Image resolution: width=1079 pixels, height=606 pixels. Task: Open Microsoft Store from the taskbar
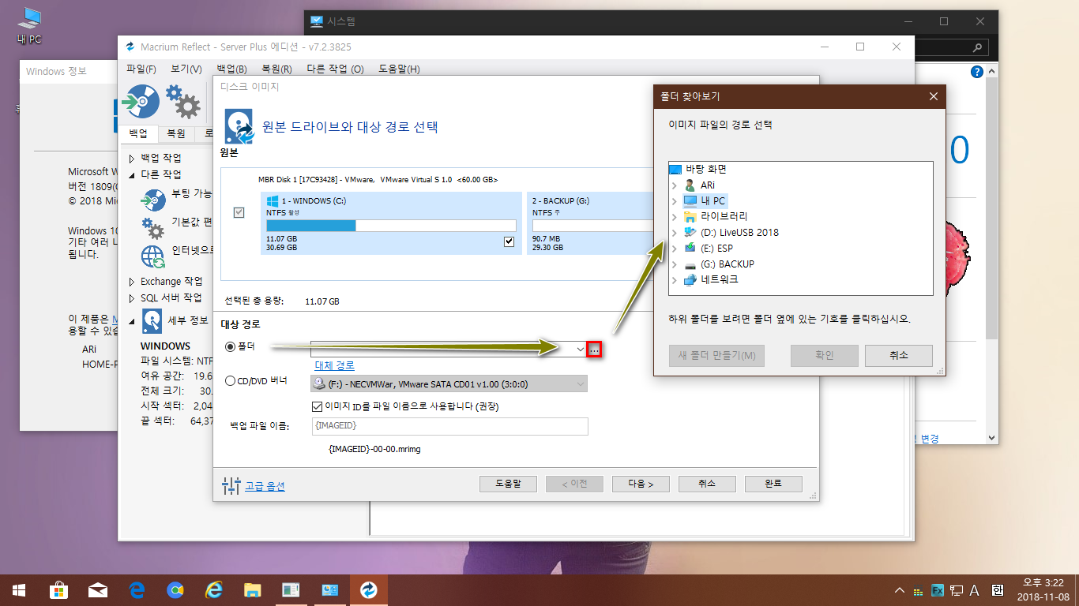click(x=59, y=589)
